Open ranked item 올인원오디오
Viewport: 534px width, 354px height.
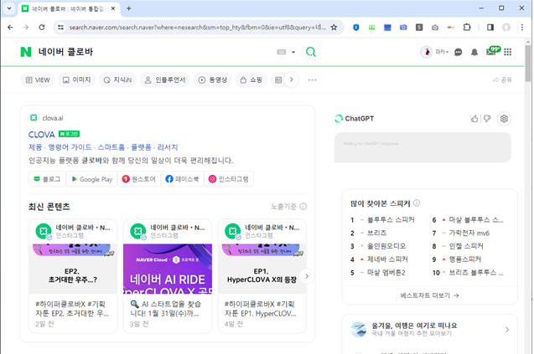tap(386, 246)
